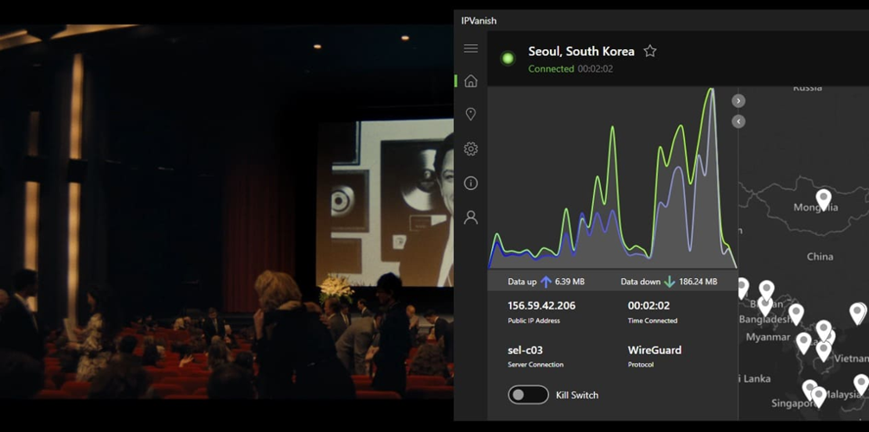Expand the panel with the right chevron
This screenshot has width=869, height=432.
pos(738,100)
